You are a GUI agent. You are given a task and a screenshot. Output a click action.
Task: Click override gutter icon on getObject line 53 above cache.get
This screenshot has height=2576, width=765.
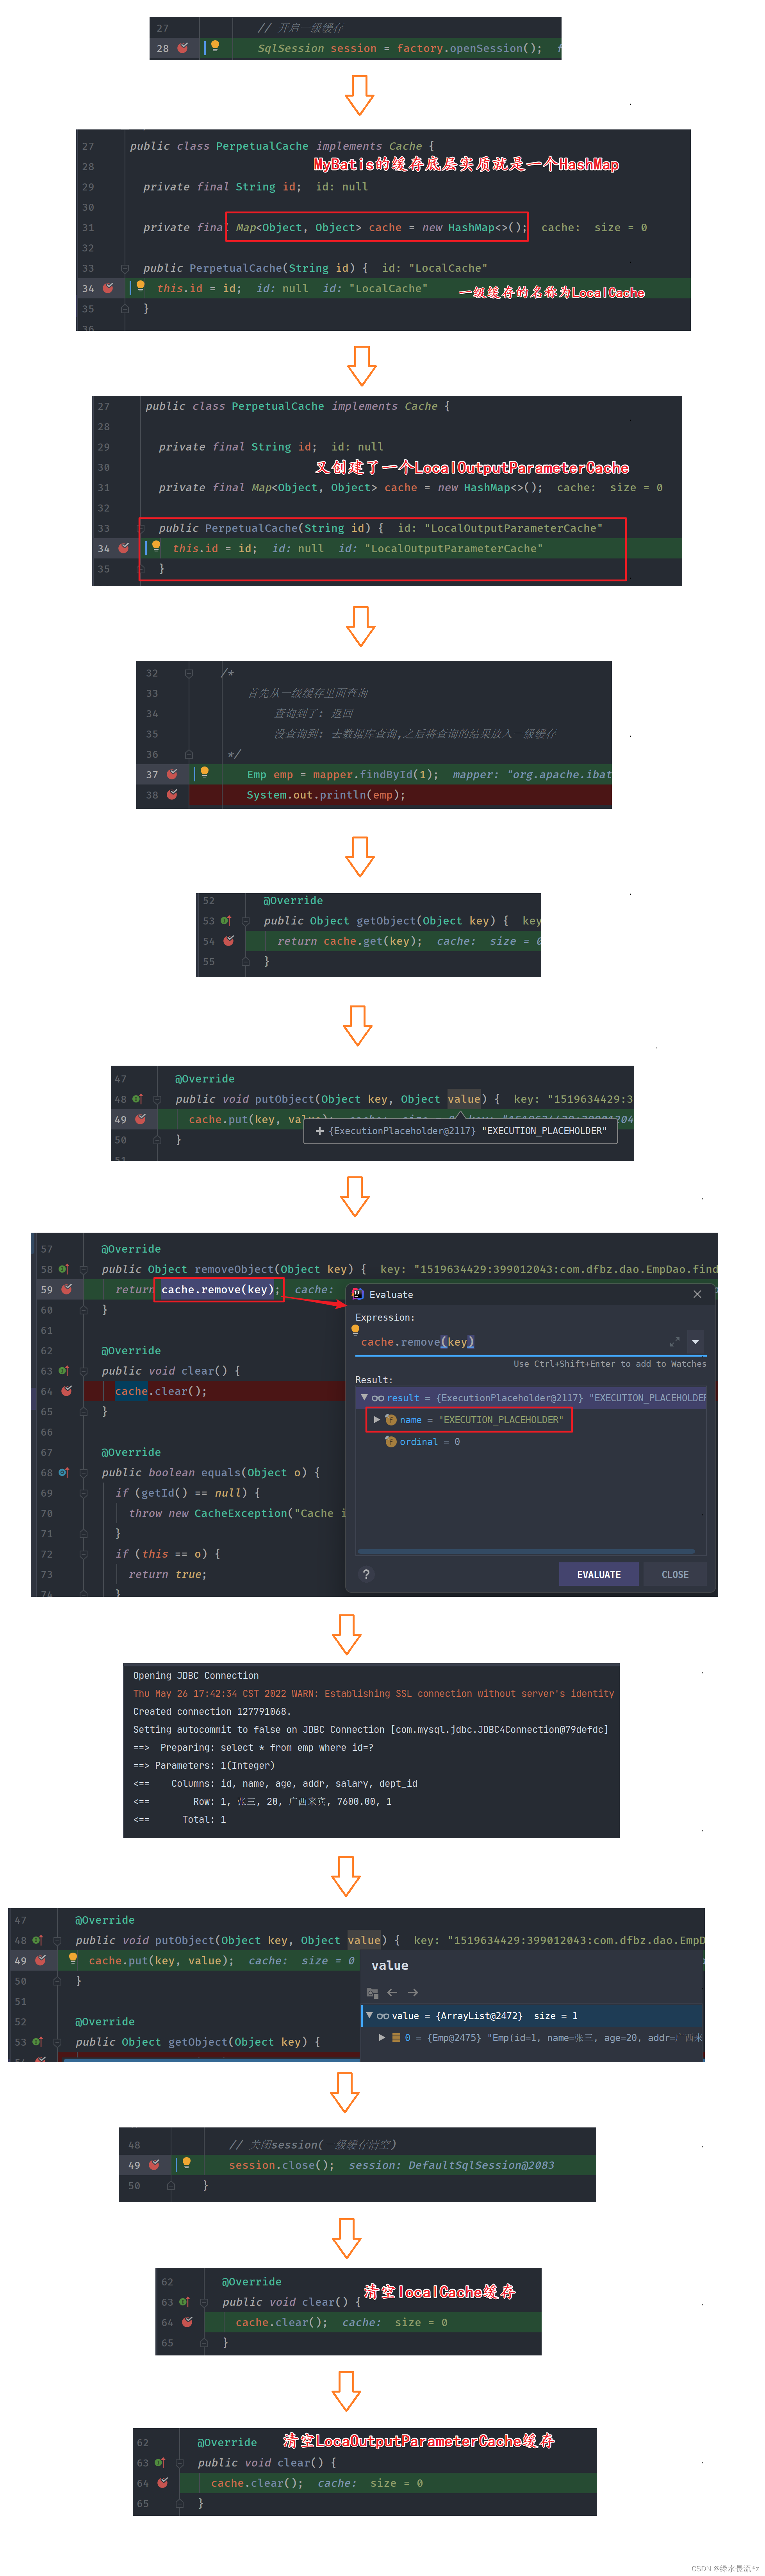click(226, 921)
